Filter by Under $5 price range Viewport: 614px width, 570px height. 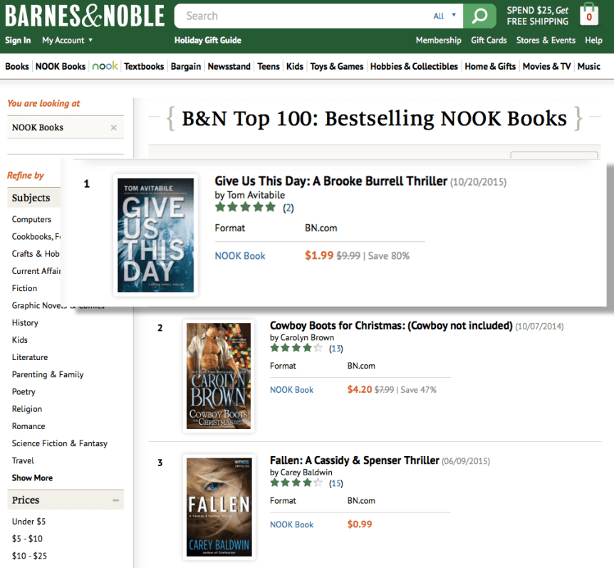(x=29, y=522)
